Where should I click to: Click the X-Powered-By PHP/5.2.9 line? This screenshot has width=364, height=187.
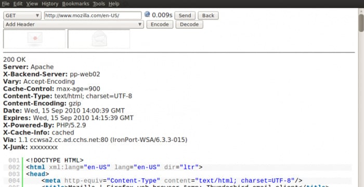45,125
